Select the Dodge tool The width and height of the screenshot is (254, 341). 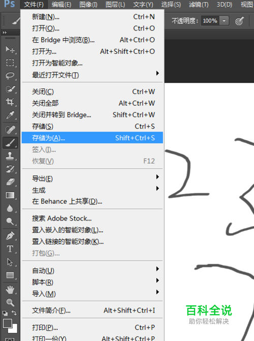[10, 222]
